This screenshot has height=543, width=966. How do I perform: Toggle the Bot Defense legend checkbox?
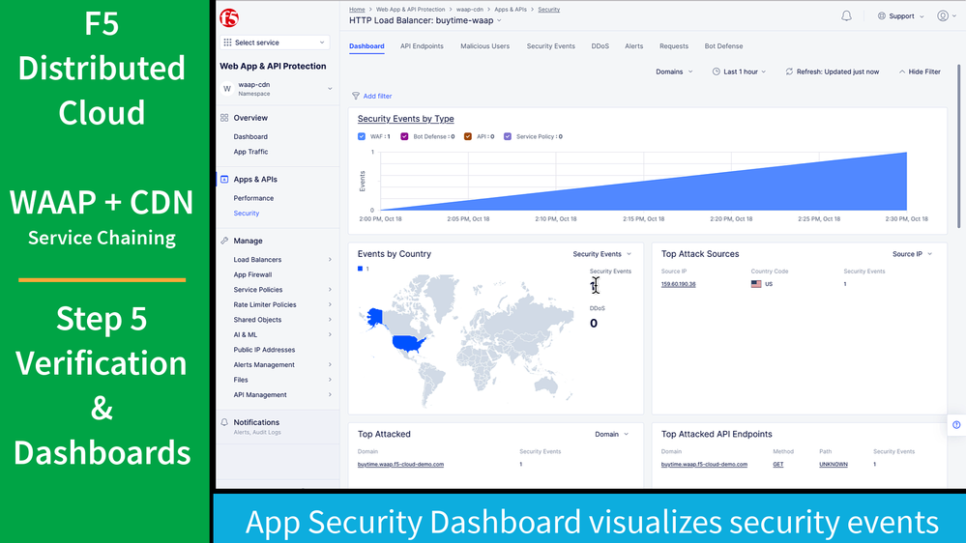pos(404,136)
